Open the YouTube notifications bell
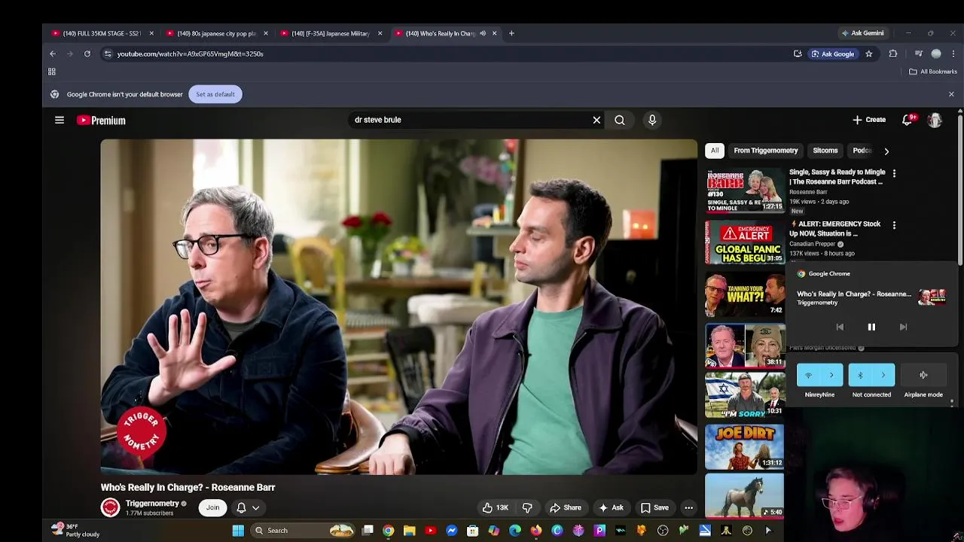Image resolution: width=964 pixels, height=542 pixels. [908, 120]
